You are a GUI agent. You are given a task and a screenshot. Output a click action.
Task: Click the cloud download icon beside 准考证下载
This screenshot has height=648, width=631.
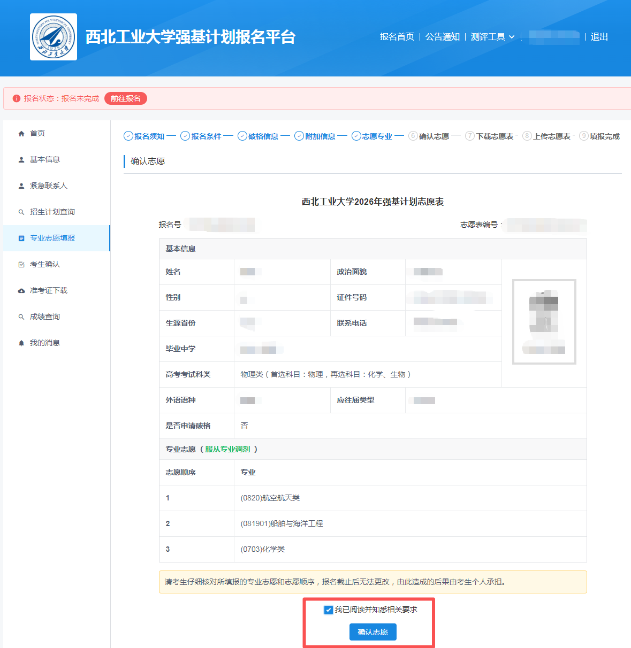21,291
